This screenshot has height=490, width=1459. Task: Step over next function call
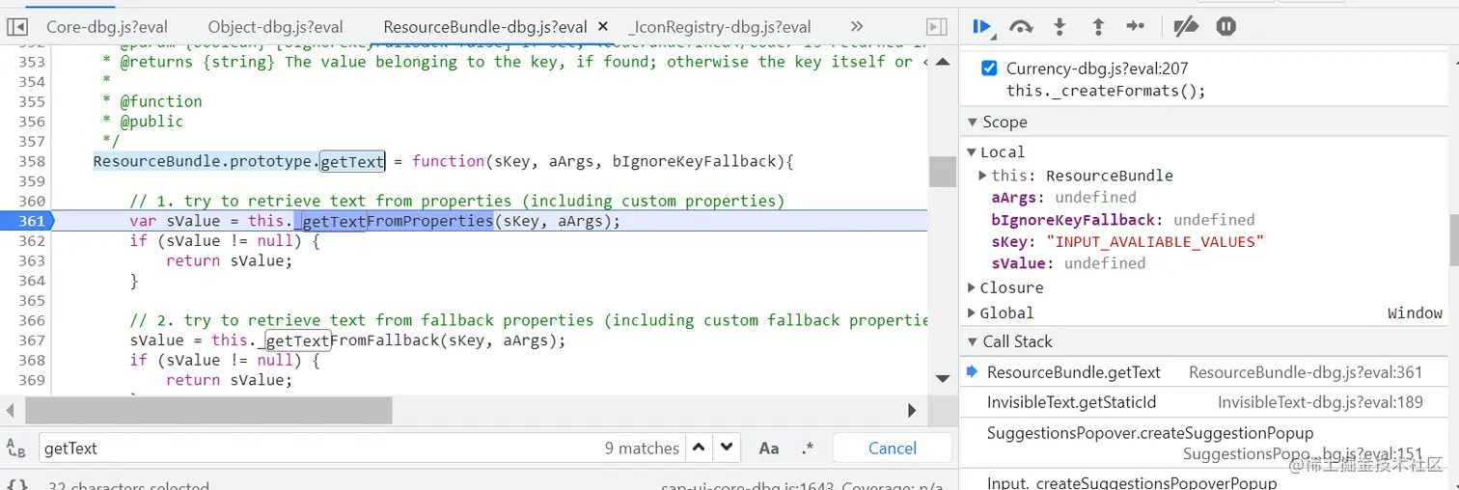click(1021, 27)
